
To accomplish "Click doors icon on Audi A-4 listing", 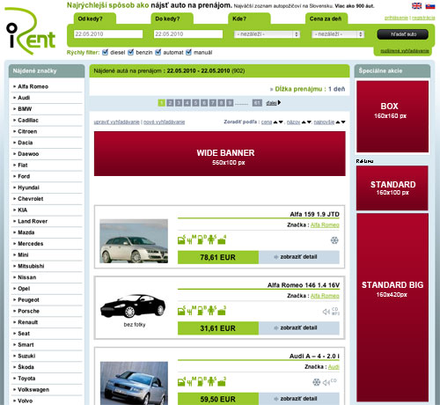I will coord(182,381).
